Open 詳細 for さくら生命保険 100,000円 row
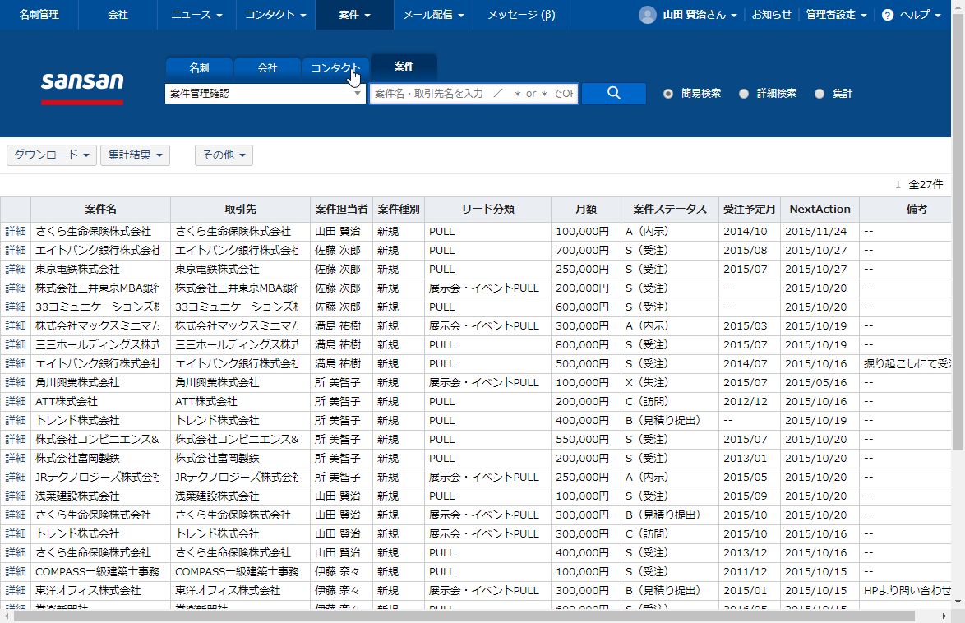This screenshot has height=623, width=965. [x=16, y=232]
